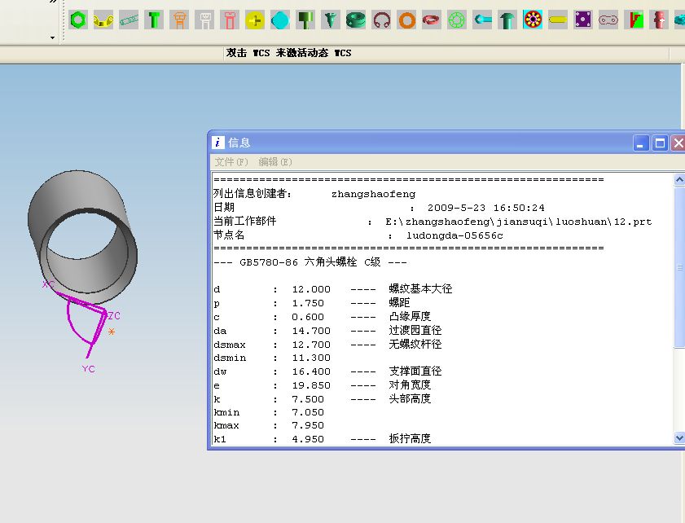Image resolution: width=685 pixels, height=523 pixels.
Task: Close the 信息 window
Action: pos(678,143)
